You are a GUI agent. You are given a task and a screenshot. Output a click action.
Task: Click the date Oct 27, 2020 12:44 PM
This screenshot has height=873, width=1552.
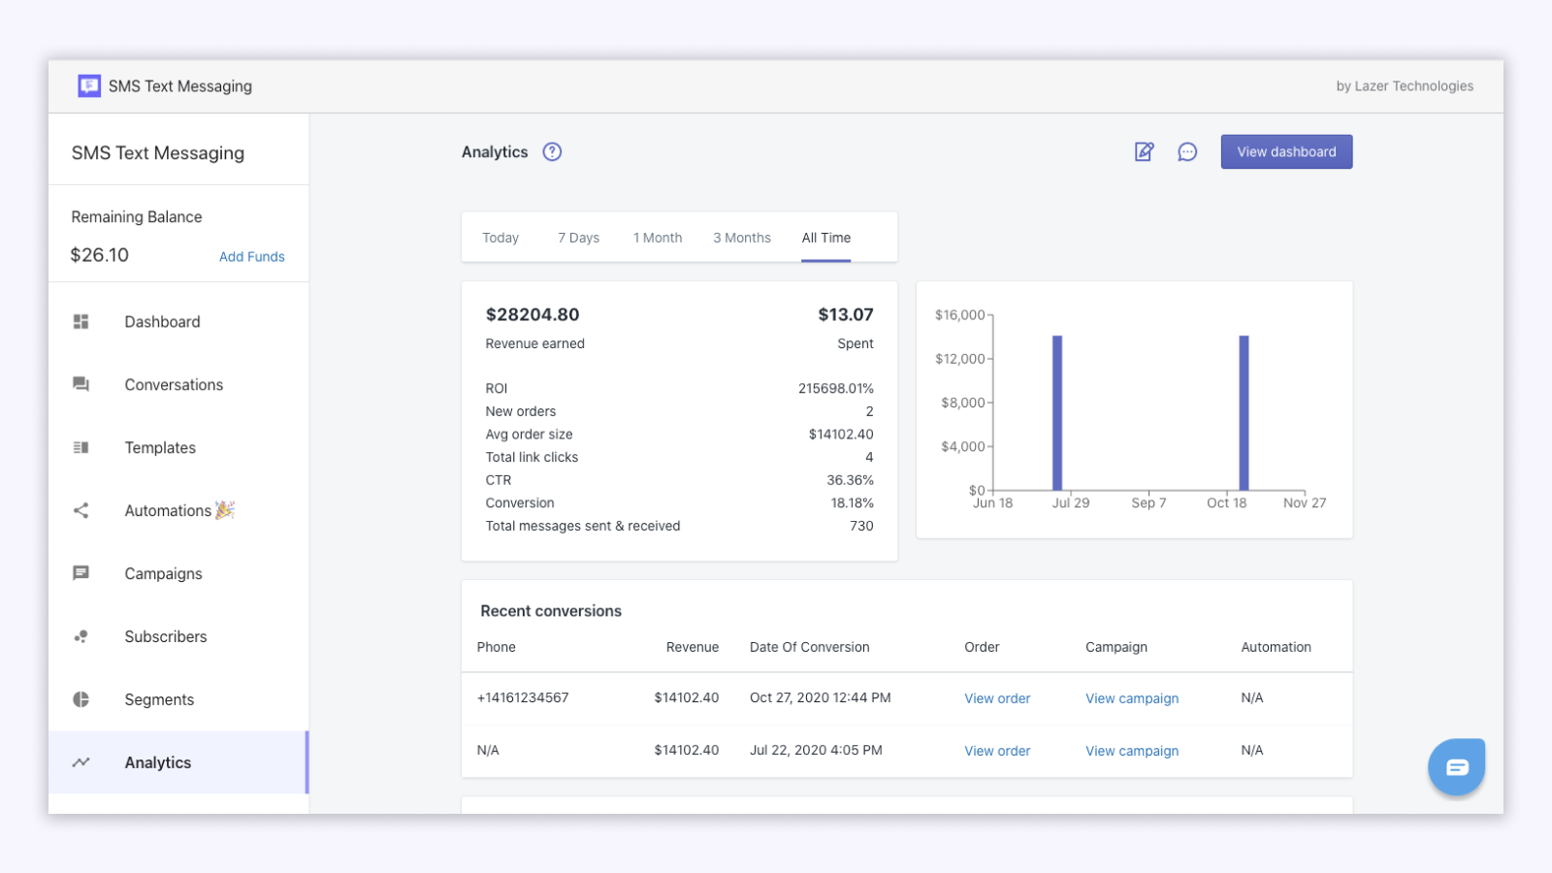click(x=820, y=697)
